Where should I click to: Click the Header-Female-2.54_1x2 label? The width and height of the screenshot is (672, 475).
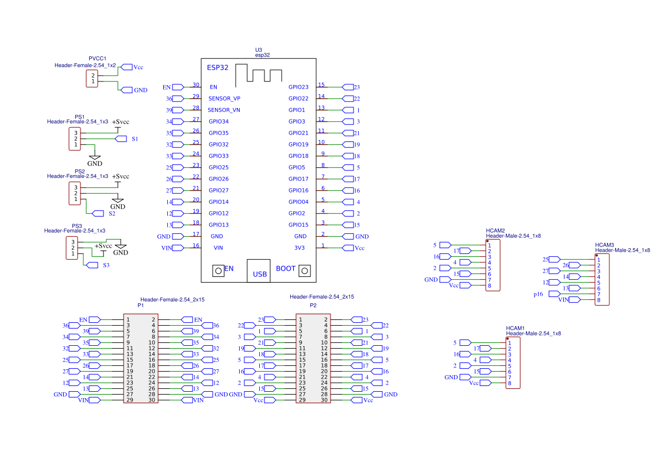85,65
